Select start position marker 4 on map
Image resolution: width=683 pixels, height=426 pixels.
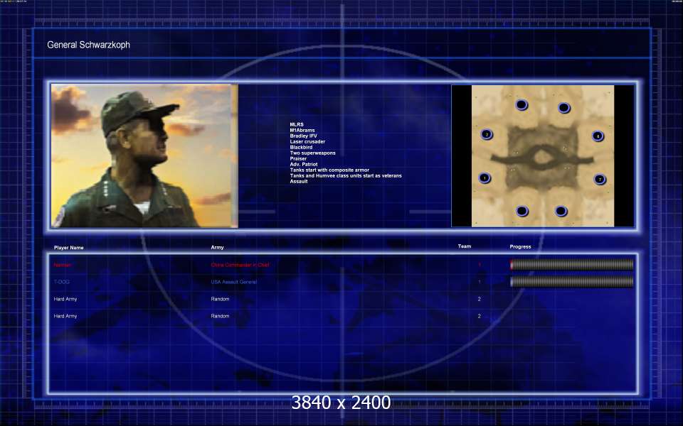click(598, 136)
